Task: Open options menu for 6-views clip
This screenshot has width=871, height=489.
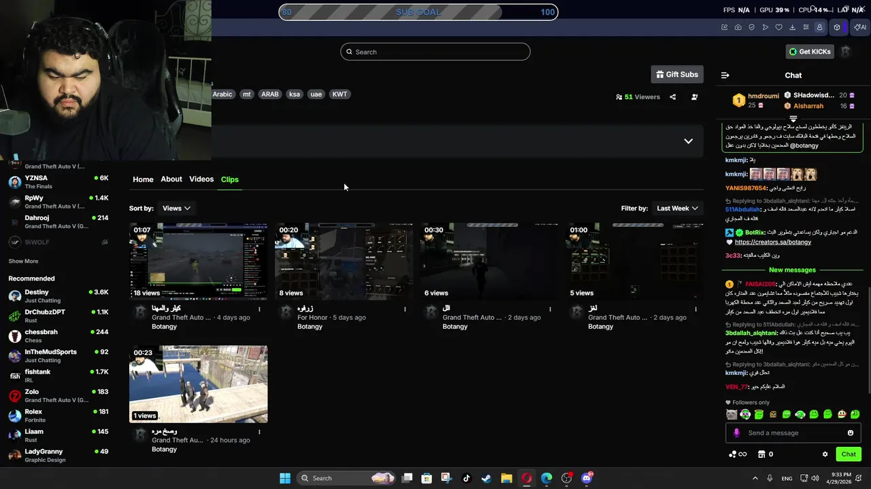Action: 550,309
